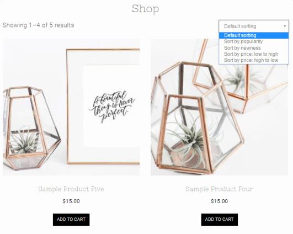The height and width of the screenshot is (234, 293).
Task: Open the Sample Product Four title link
Action: pos(220,189)
